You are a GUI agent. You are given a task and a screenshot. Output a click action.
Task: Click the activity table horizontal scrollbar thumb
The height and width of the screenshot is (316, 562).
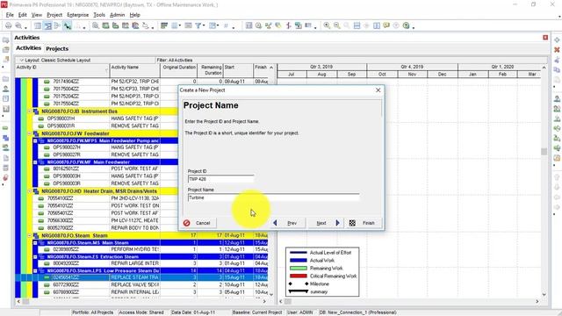coord(25,302)
